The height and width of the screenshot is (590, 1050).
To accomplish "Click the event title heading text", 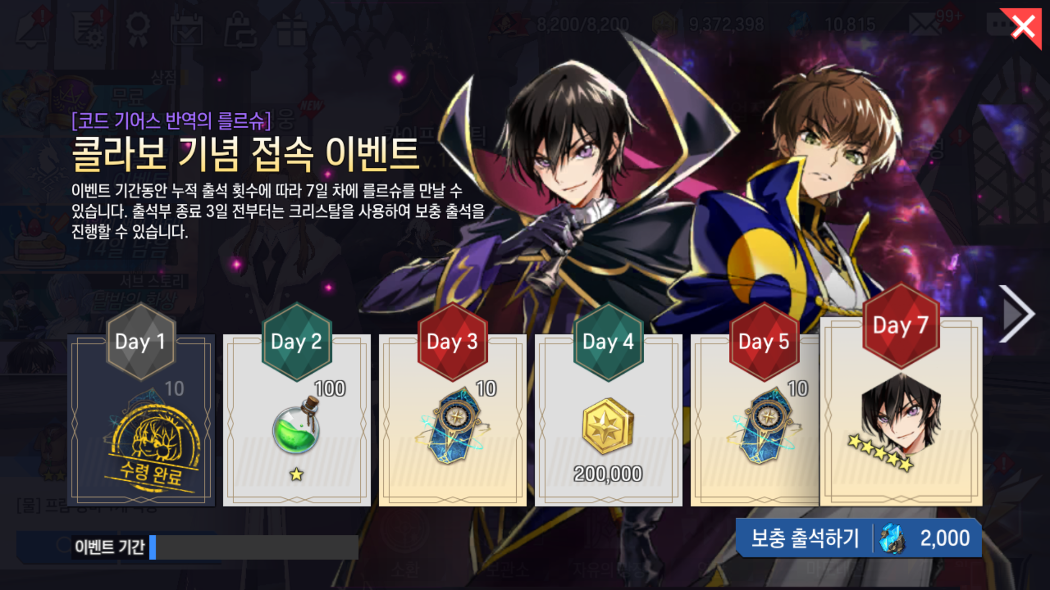I will pyautogui.click(x=245, y=154).
